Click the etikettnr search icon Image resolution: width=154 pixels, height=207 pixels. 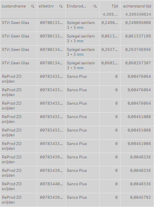click(61, 6)
